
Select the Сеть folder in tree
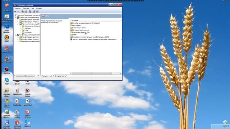(25, 30)
